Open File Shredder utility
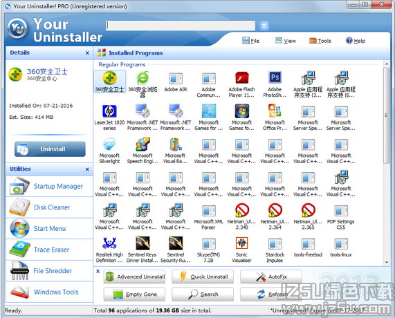 tap(49, 271)
